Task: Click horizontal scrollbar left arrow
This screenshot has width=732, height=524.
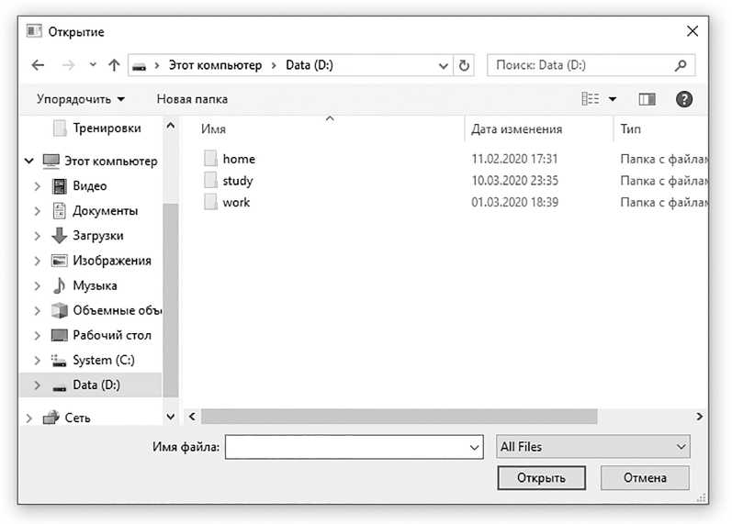Action: 192,417
